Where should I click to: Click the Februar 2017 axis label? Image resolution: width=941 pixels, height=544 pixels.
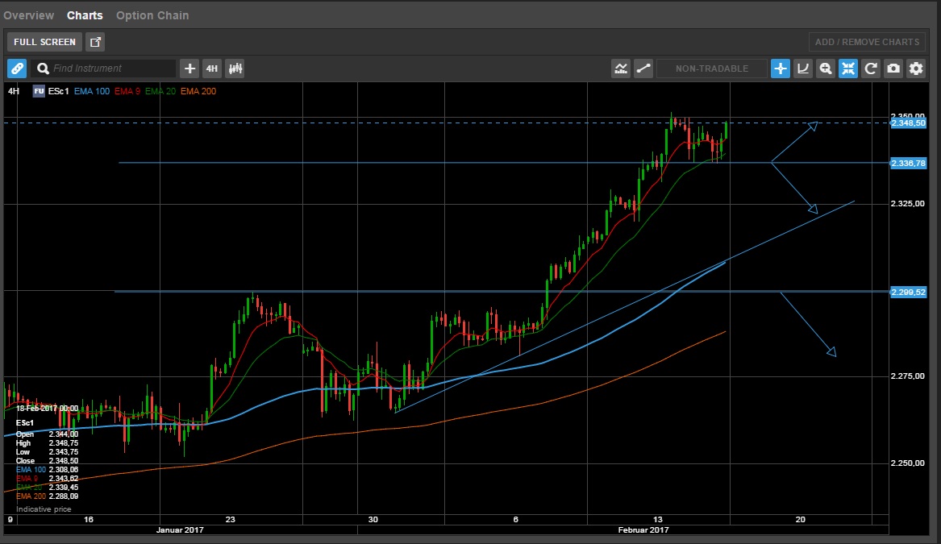coord(643,529)
